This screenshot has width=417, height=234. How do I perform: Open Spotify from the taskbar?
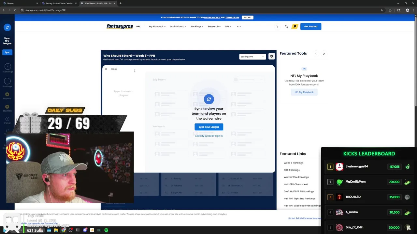pyautogui.click(x=106, y=230)
